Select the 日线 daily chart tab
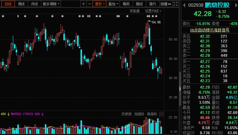Image resolution: width=238 pixels, height=135 pixels. [x=8, y=4]
